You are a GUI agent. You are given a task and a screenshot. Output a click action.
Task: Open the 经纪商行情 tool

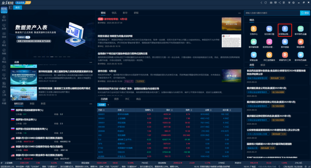tap(269, 29)
